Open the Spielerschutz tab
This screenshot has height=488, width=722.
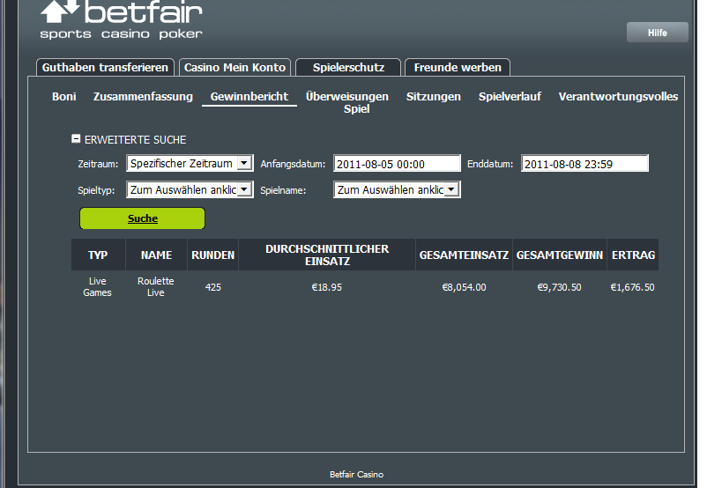(x=348, y=68)
